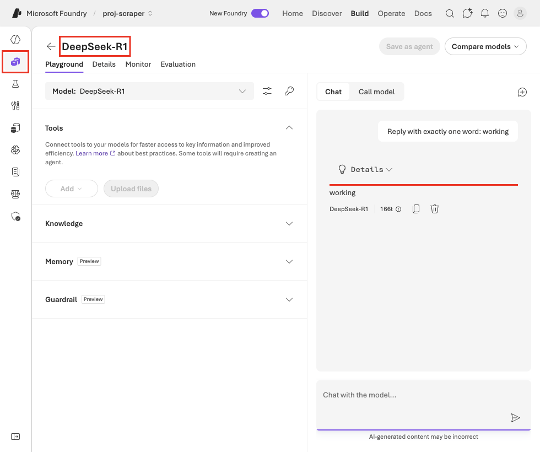Open the sparkle chat assistant icon
540x452 pixels.
tap(467, 13)
